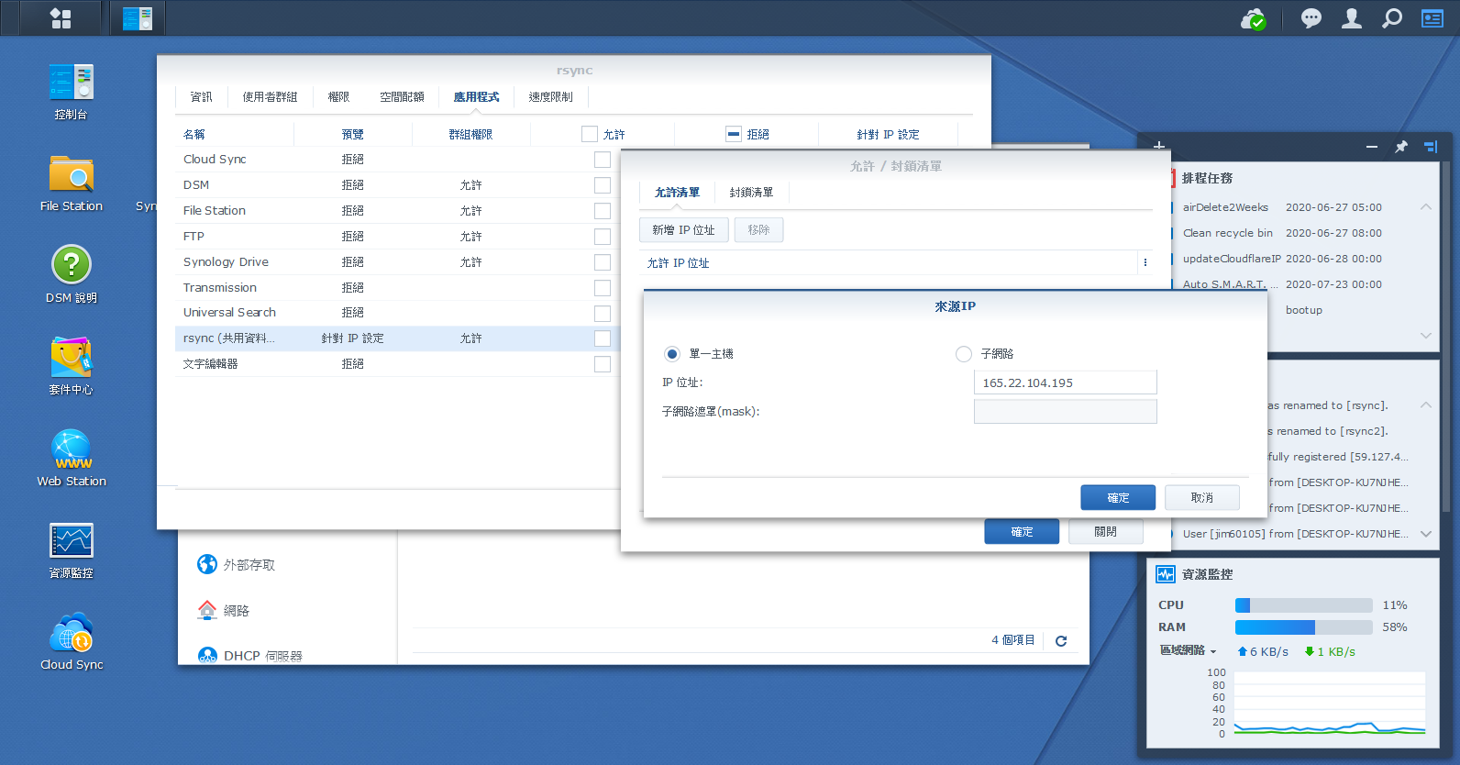Click 取消 in the 來源IP dialog
Viewport: 1460px width, 765px height.
1201,498
